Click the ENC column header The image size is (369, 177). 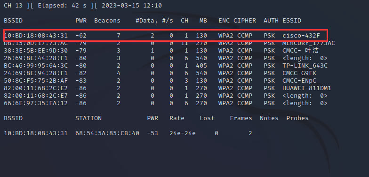[x=224, y=21]
